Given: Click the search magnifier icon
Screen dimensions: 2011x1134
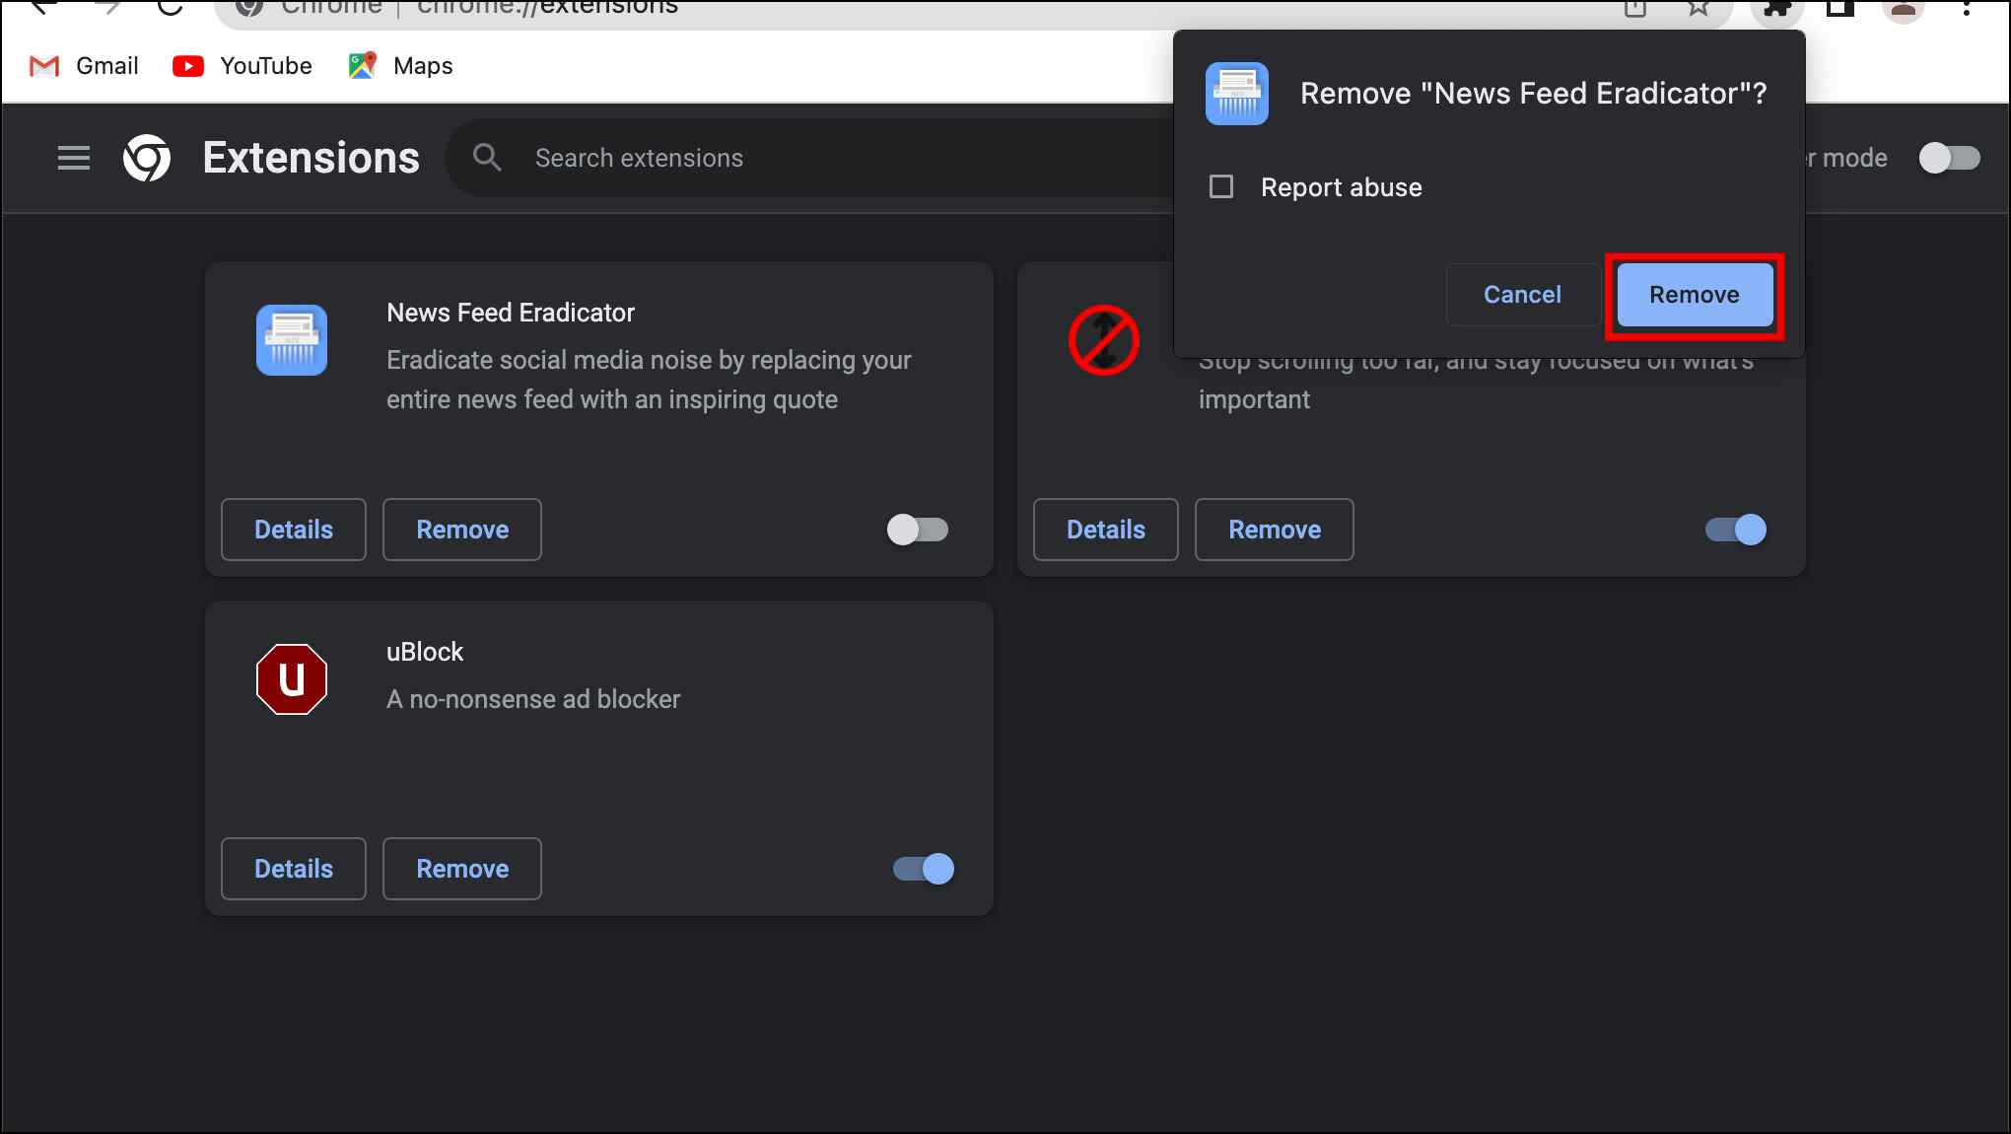Looking at the screenshot, I should click(x=487, y=158).
